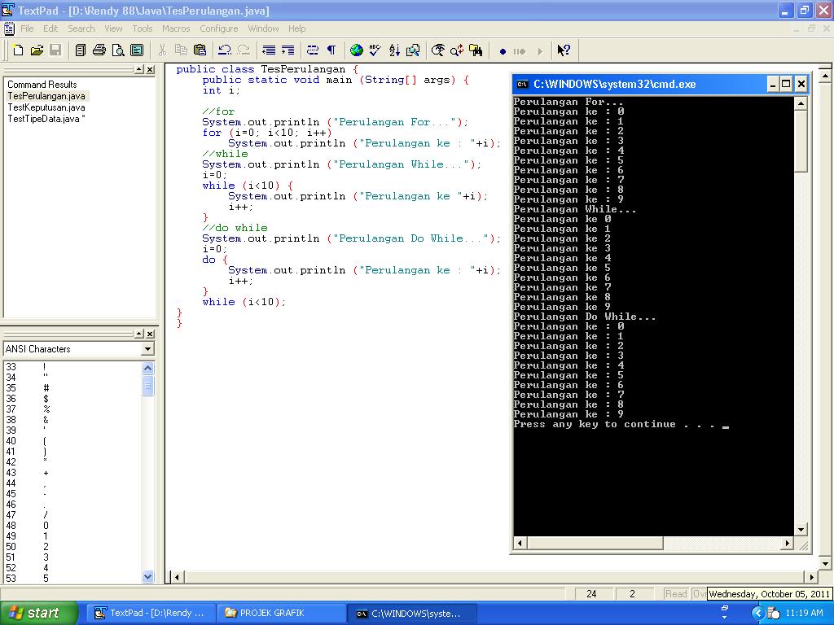Open the Configure menu
Screen dimensions: 834x625
coord(218,28)
